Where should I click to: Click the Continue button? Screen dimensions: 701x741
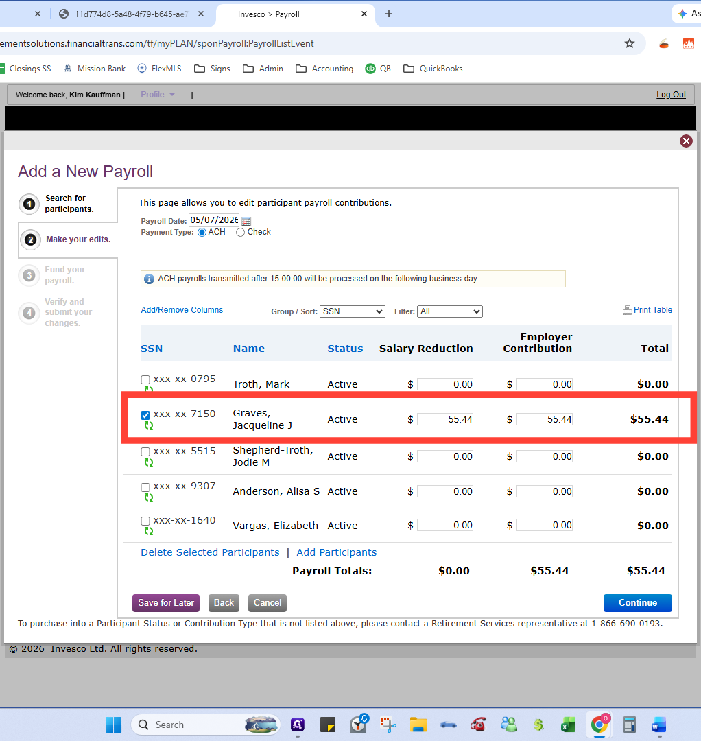(x=638, y=602)
